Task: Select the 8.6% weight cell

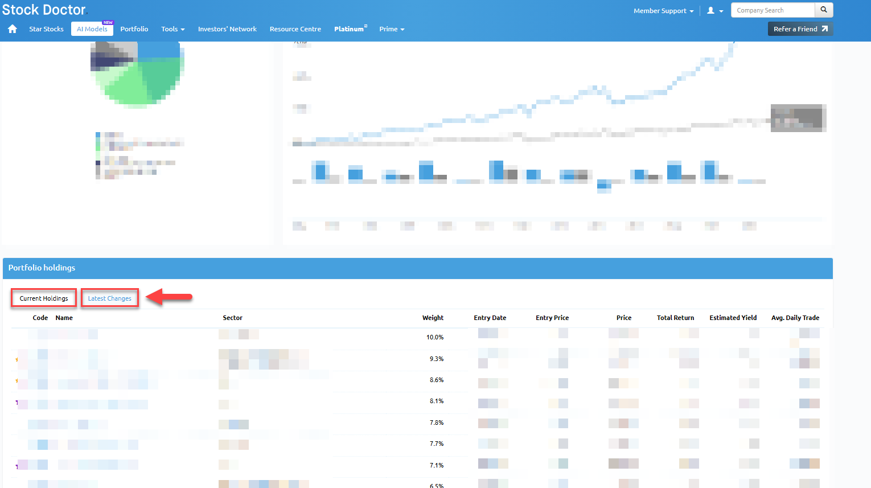Action: tap(437, 380)
